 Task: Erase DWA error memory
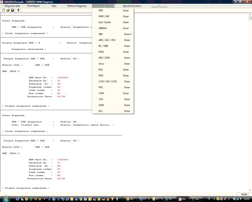tap(113, 52)
